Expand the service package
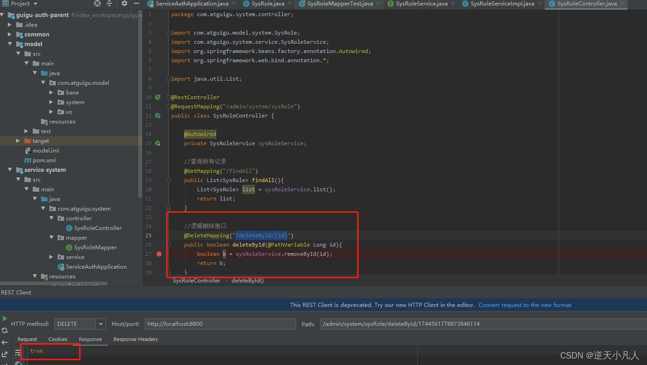The height and width of the screenshot is (365, 647). pos(52,257)
